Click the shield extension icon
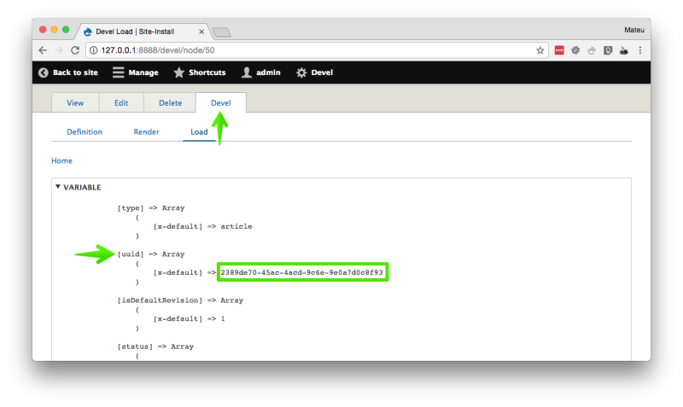683x407 pixels. (608, 50)
